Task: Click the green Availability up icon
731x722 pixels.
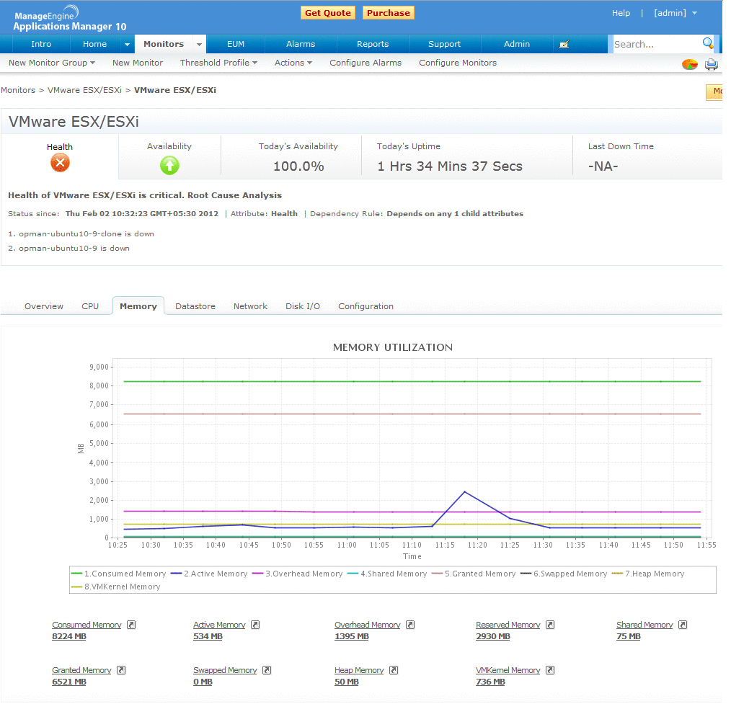Action: [169, 165]
